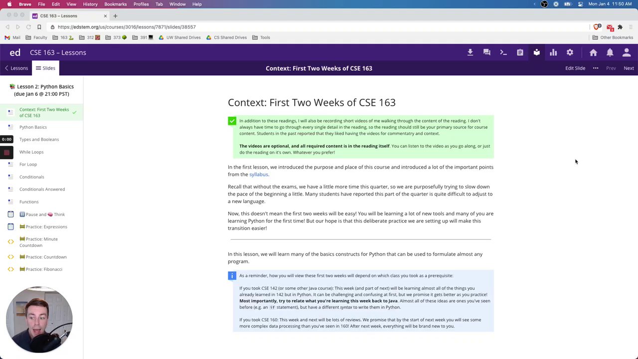This screenshot has height=359, width=638.
Task: Click the webcam video overlay
Action: (x=39, y=320)
